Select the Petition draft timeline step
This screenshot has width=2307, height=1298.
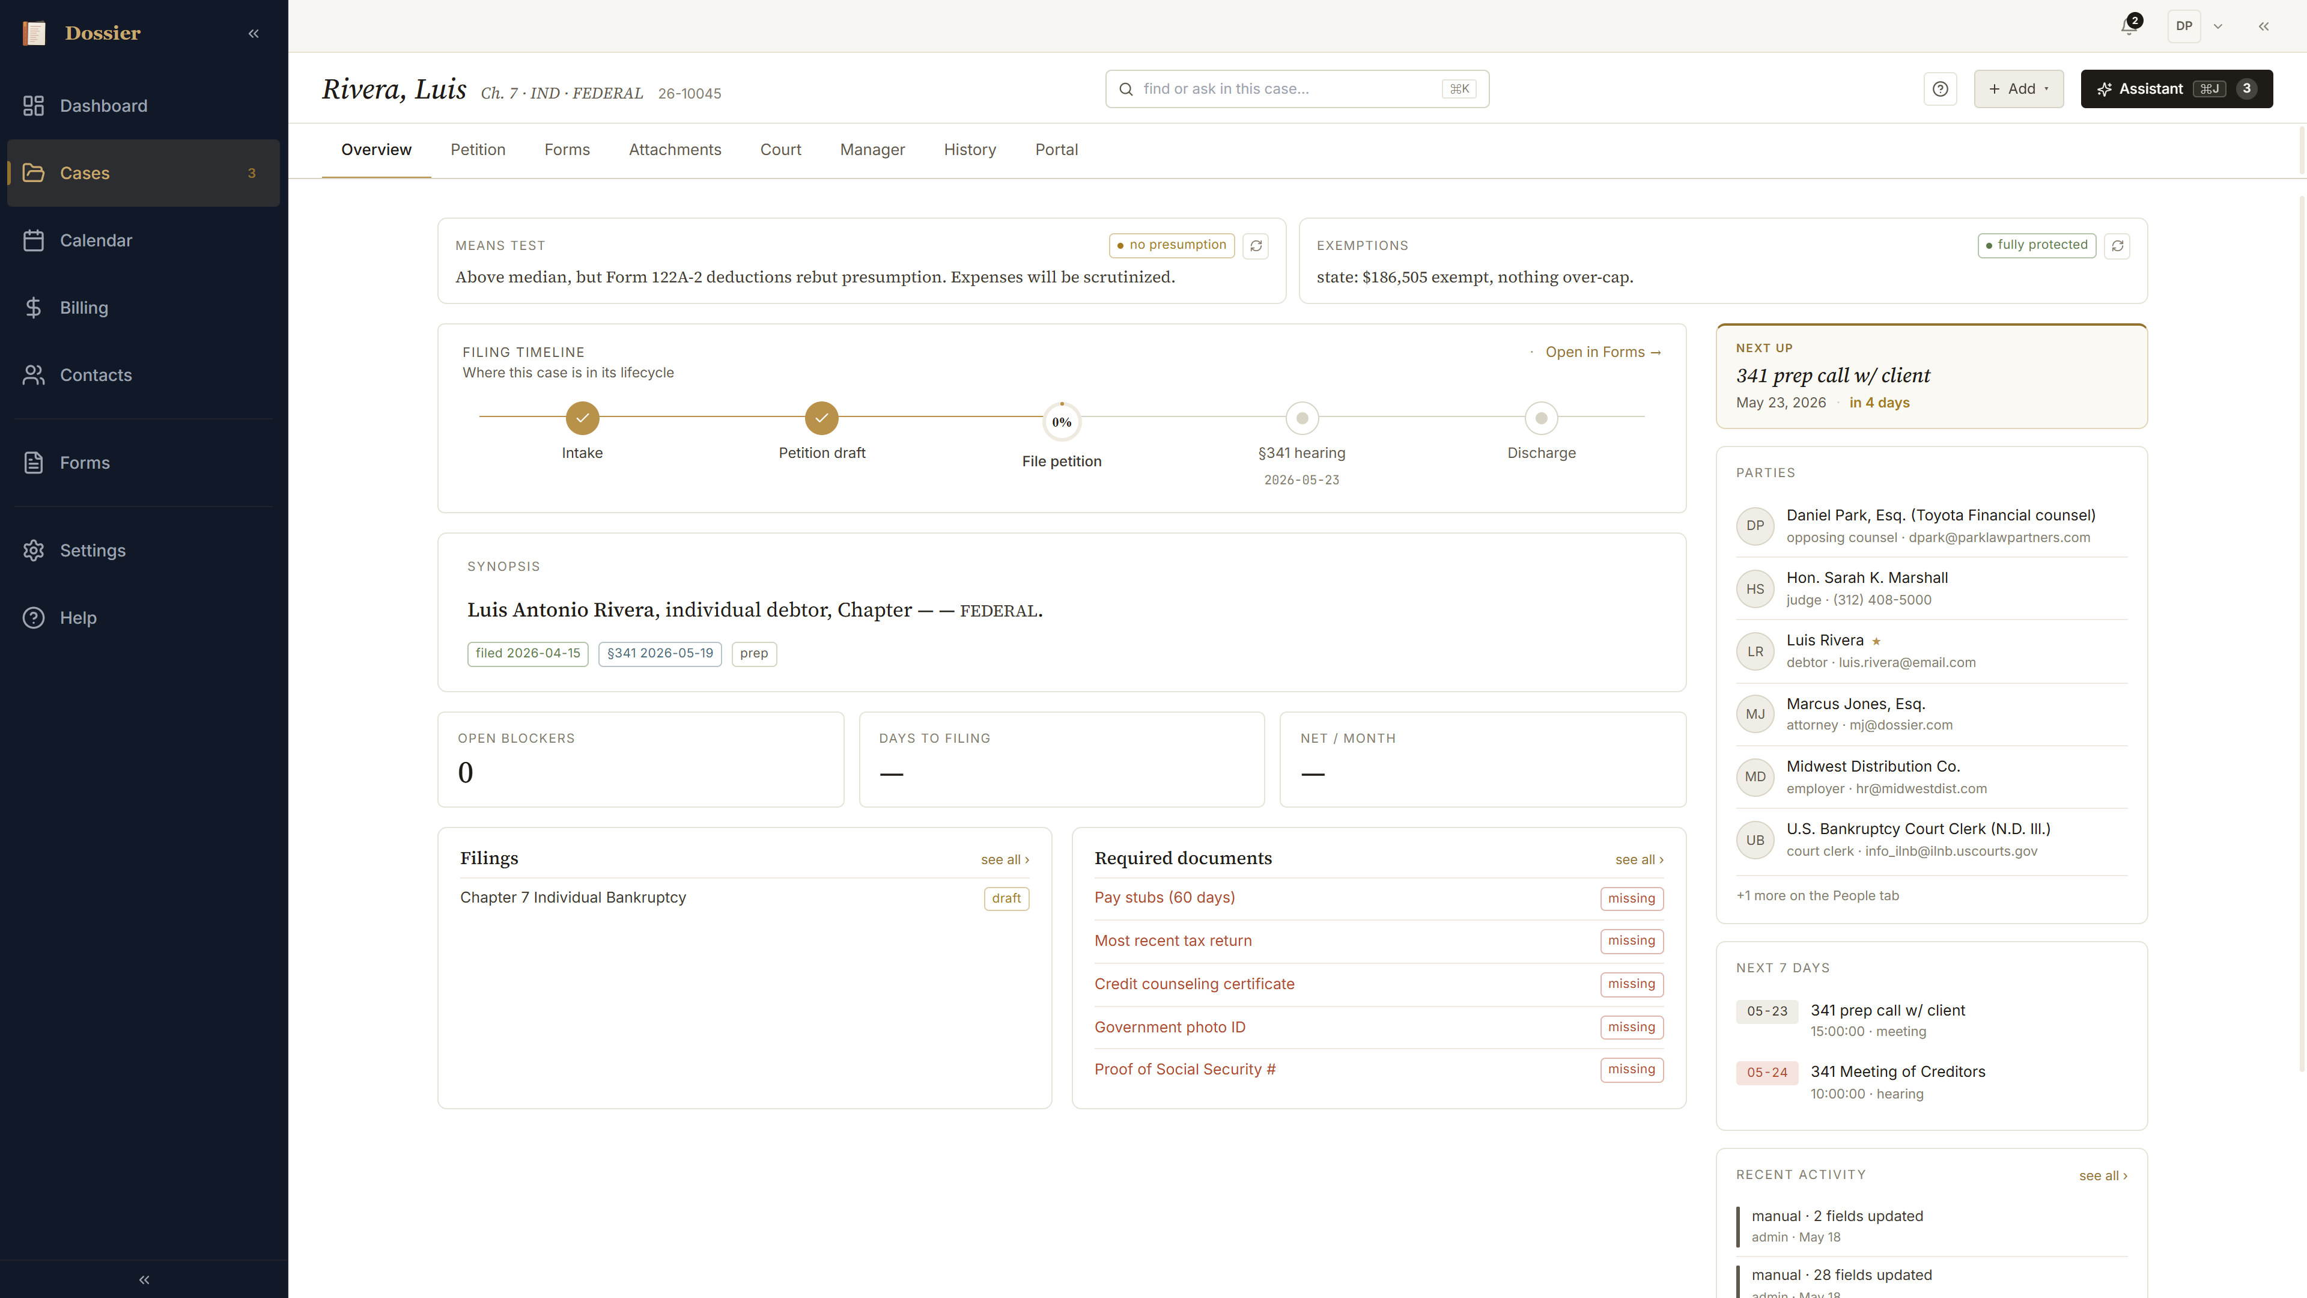[x=821, y=418]
